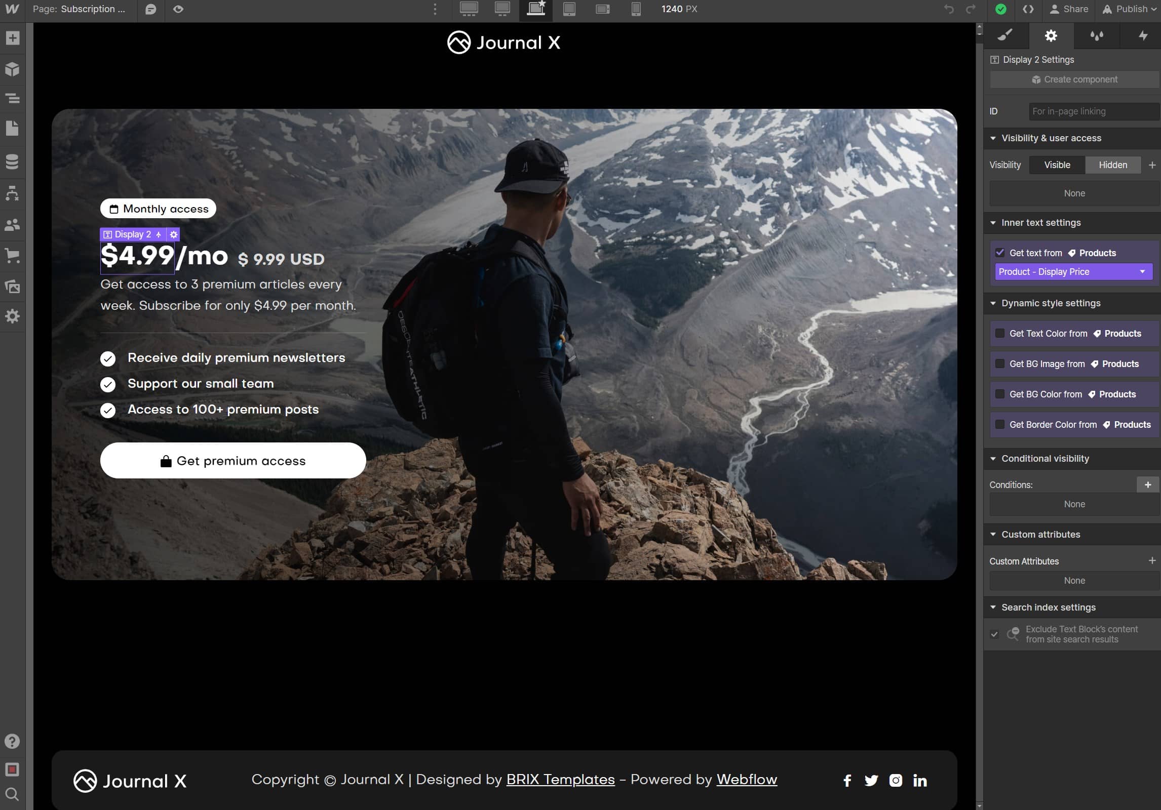
Task: Disable Exclude Text Block's content from search
Action: pos(994,634)
